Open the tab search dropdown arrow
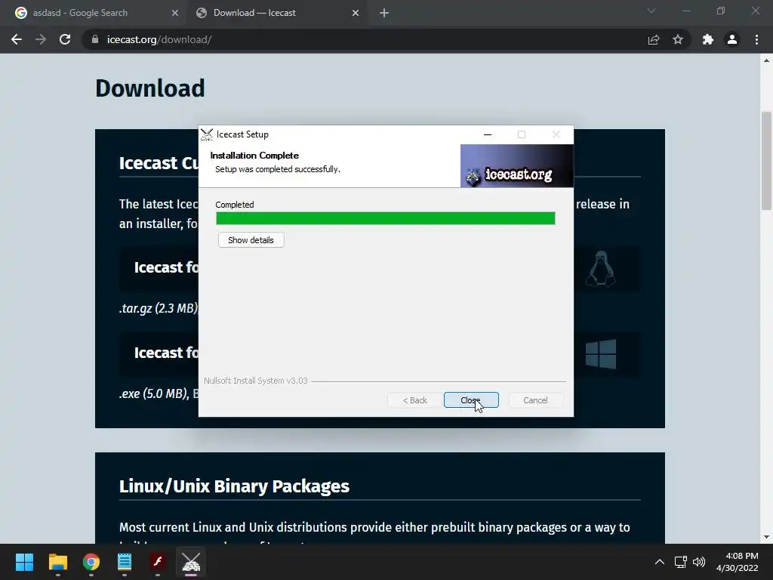The width and height of the screenshot is (773, 580). click(x=651, y=11)
